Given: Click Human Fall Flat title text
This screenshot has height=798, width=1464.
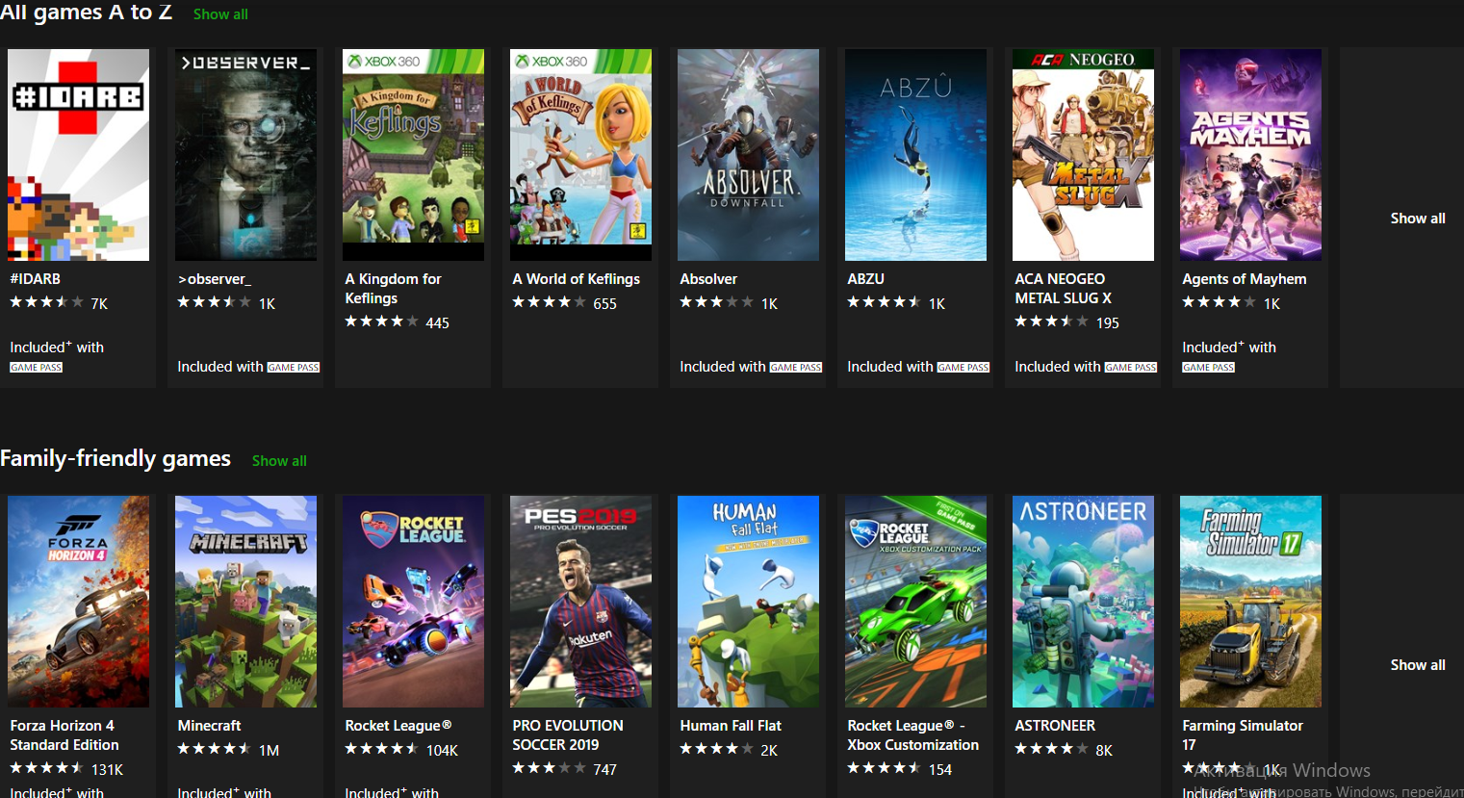Looking at the screenshot, I should point(731,726).
